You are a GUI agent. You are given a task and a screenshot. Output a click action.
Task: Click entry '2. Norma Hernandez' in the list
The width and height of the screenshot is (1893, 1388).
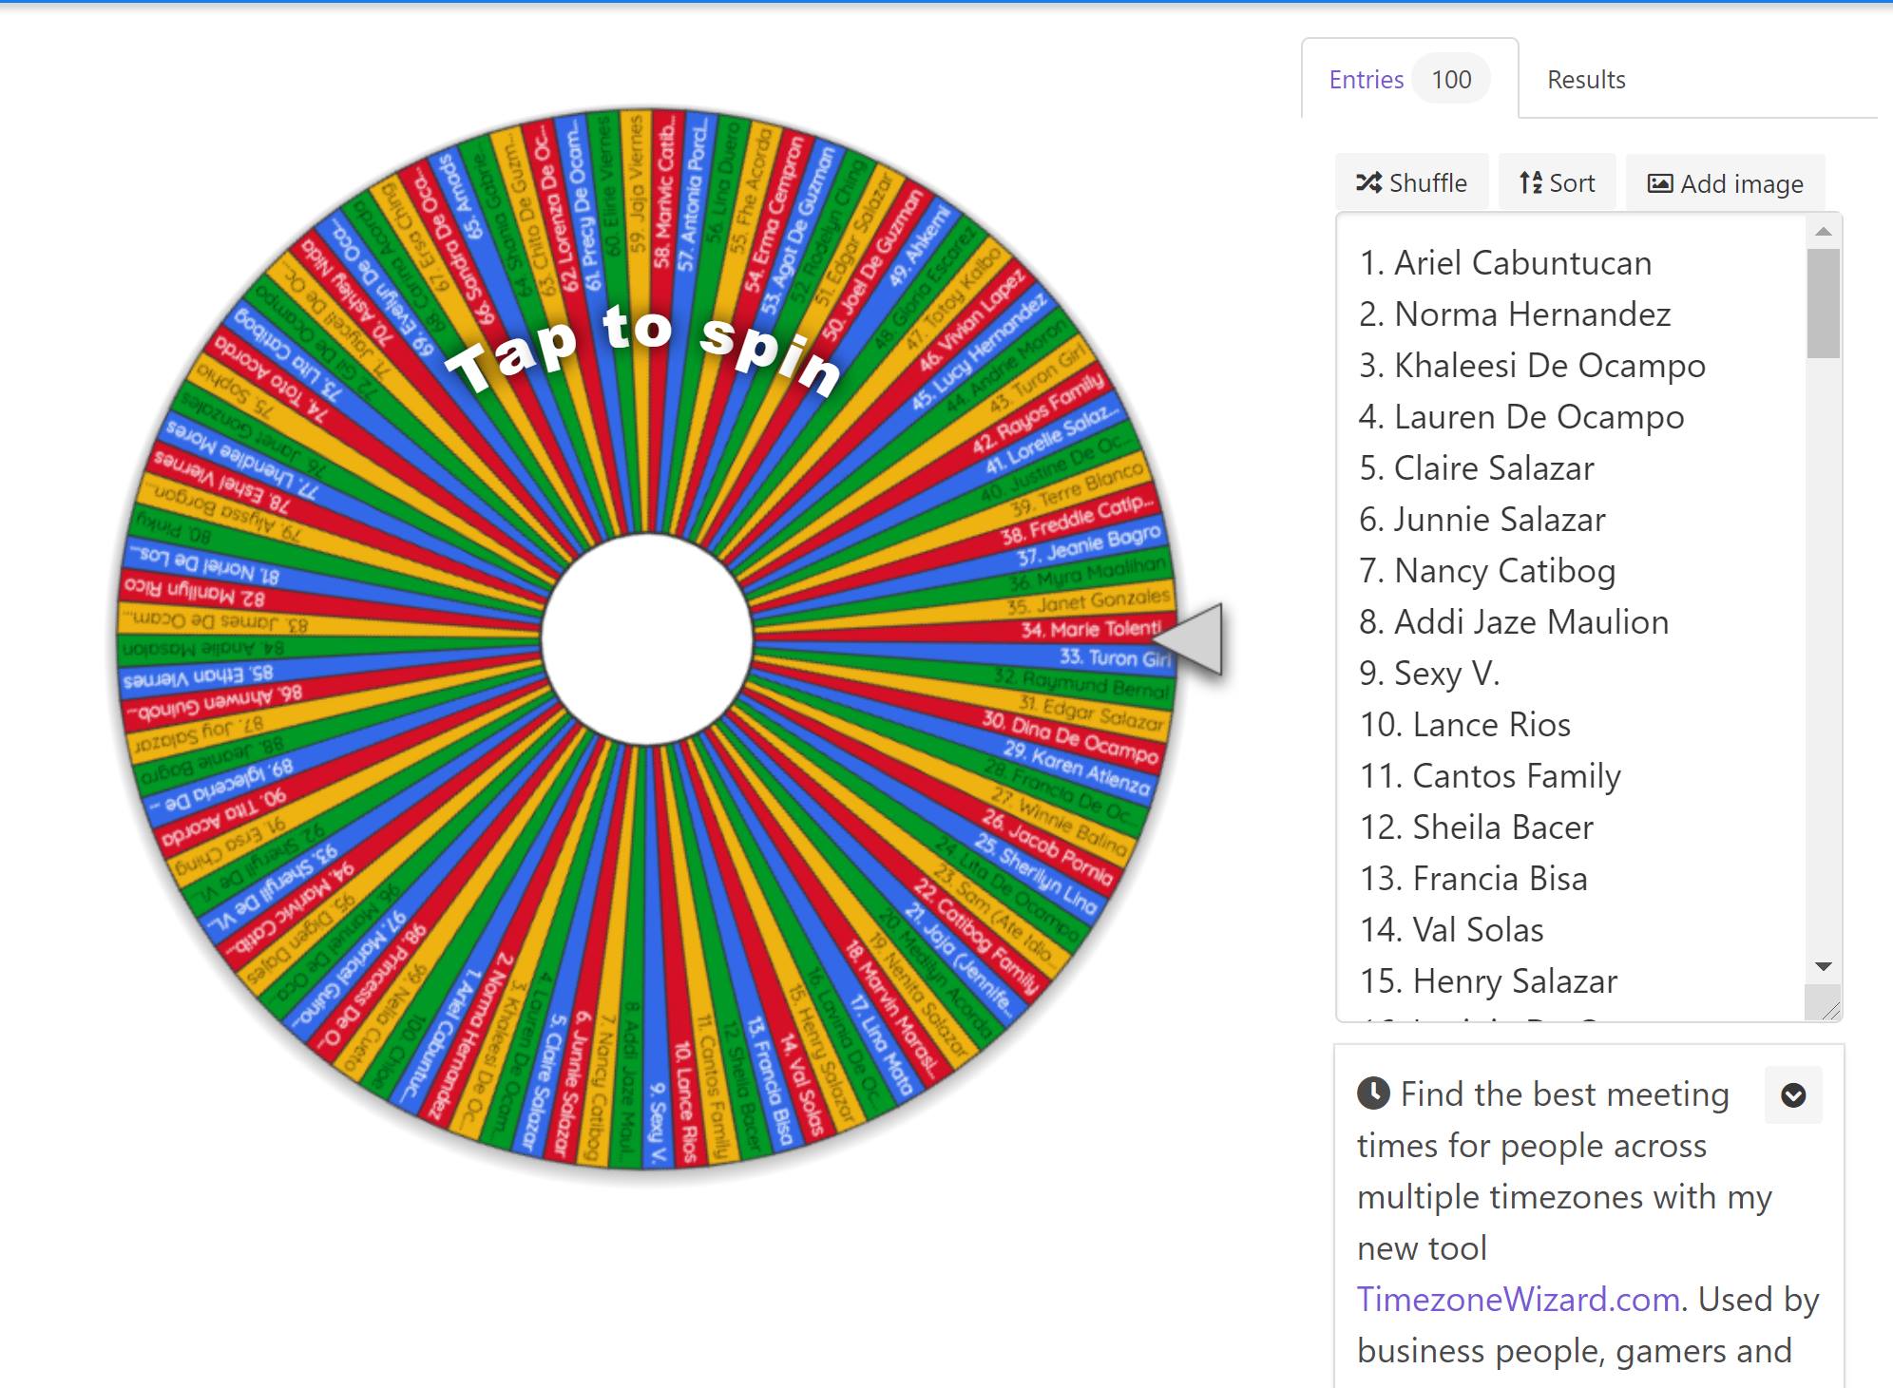1515,314
